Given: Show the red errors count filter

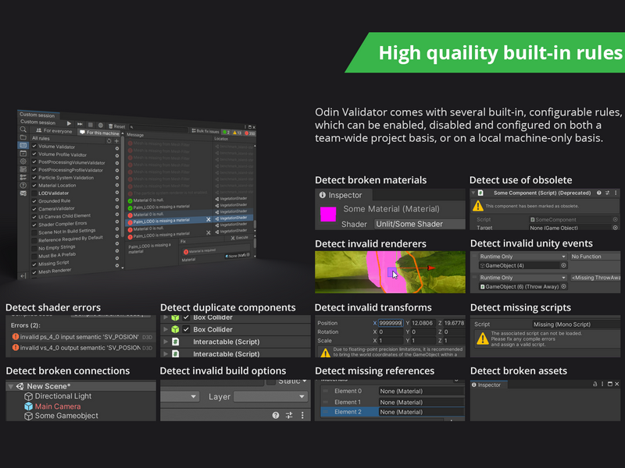Looking at the screenshot, I should pos(250,133).
